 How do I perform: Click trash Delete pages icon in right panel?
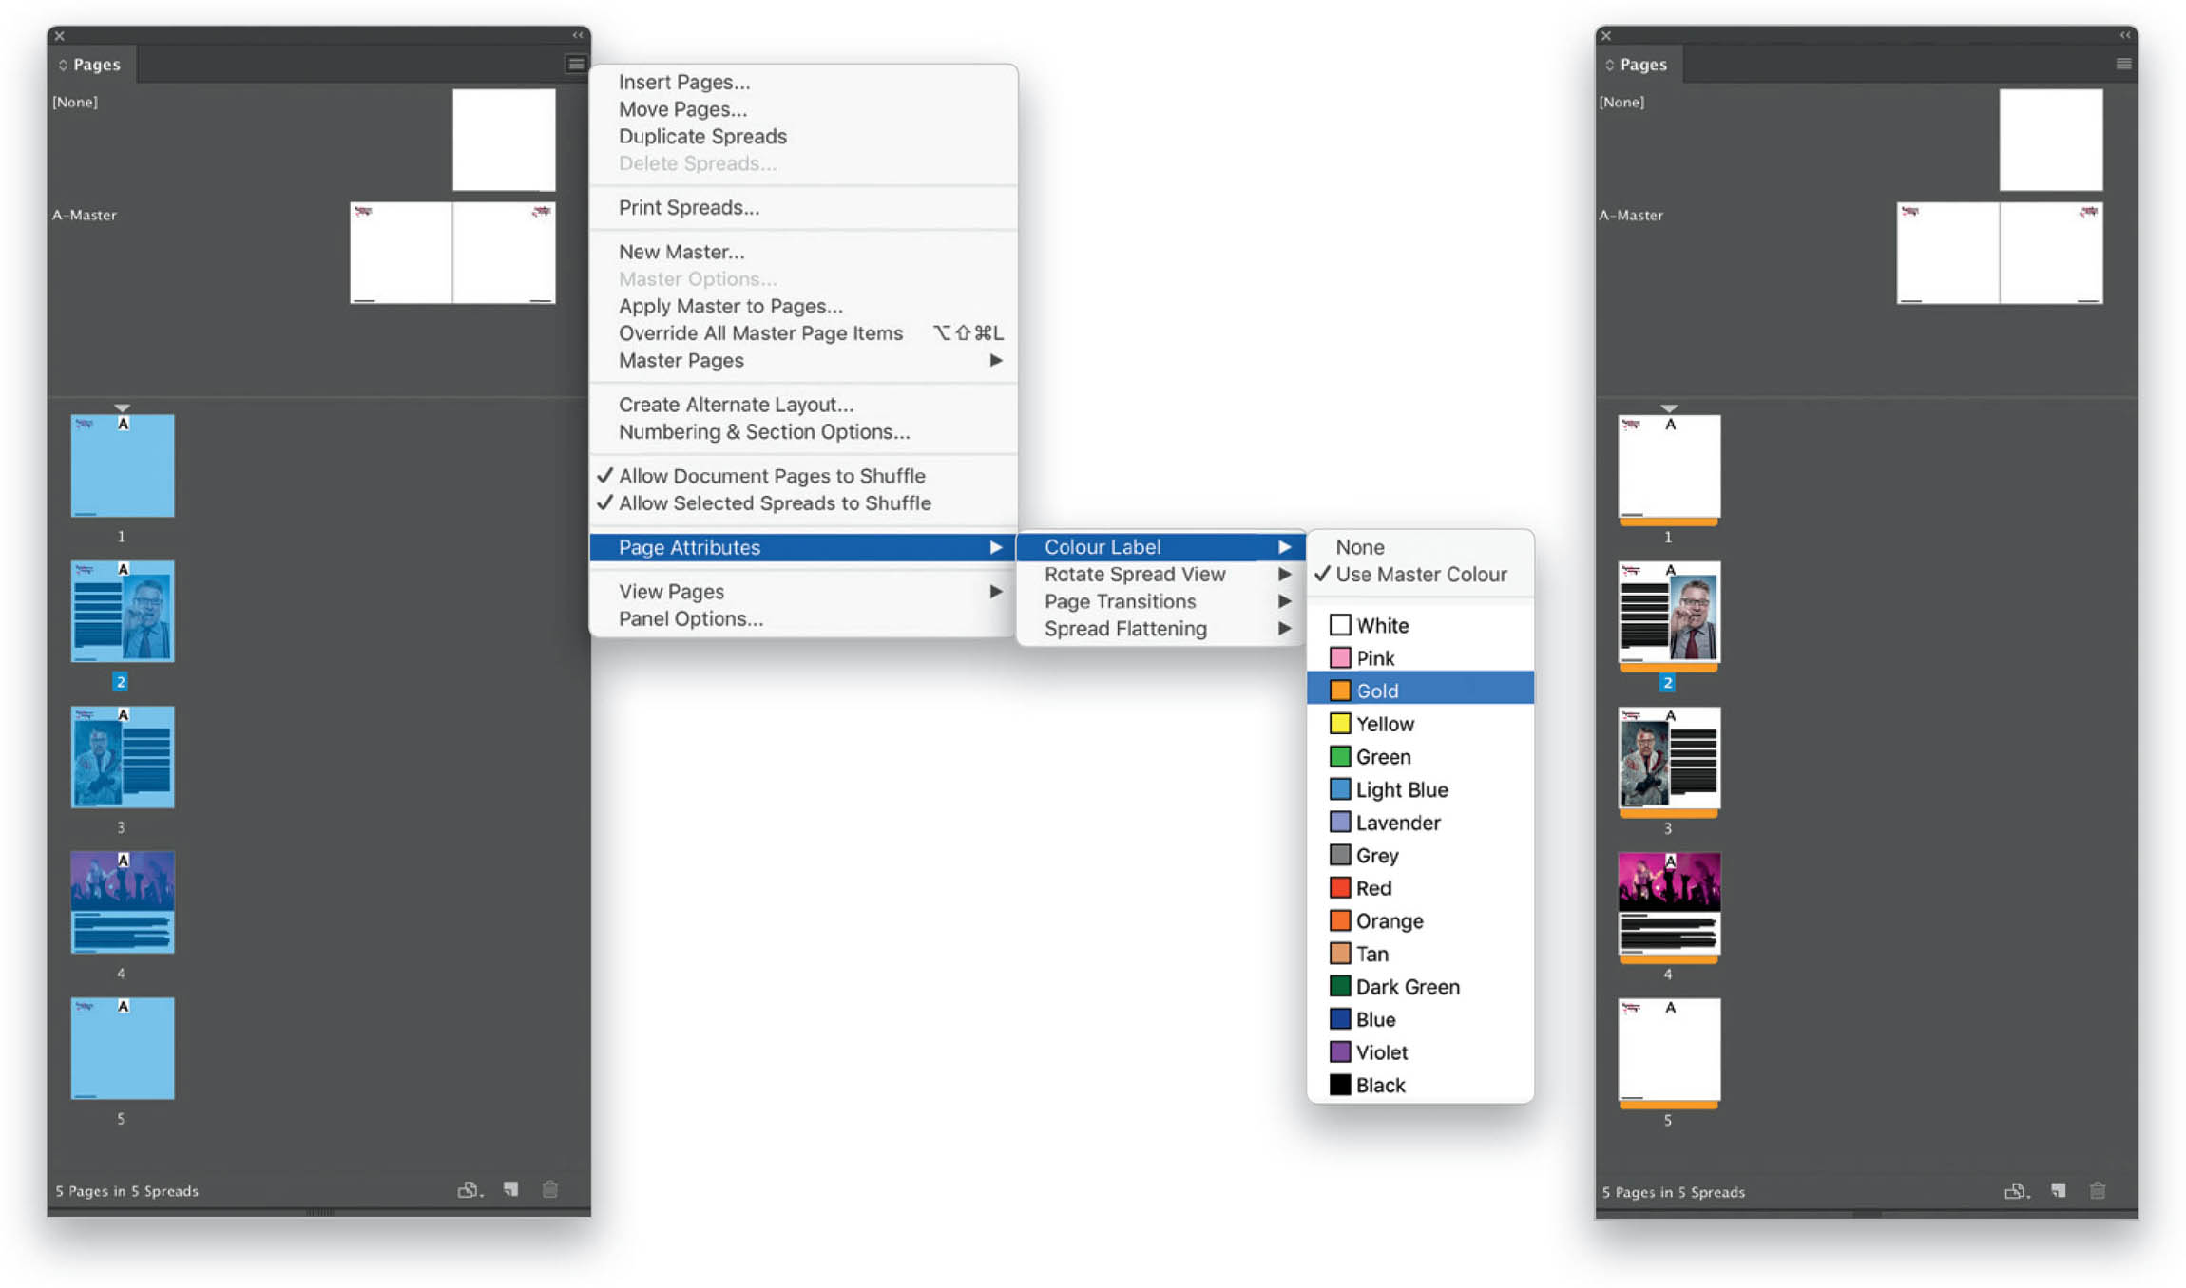pos(2098,1190)
